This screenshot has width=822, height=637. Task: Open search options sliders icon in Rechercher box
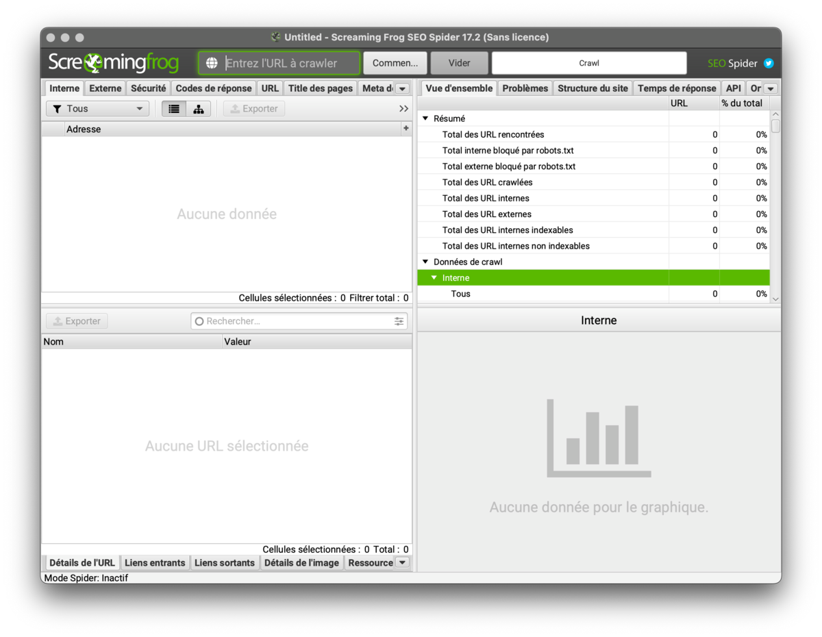(399, 321)
